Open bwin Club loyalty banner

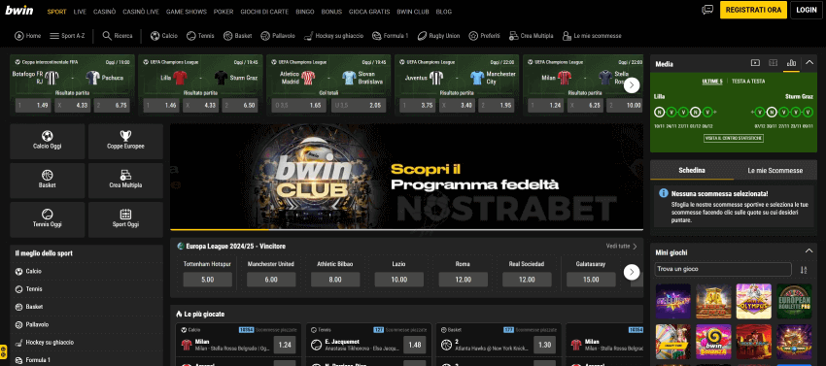(x=406, y=177)
